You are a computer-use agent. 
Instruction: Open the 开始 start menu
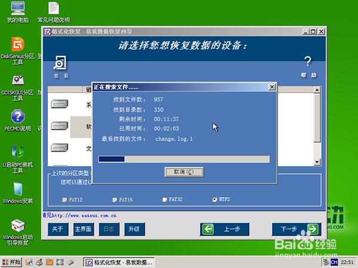[x=11, y=262]
